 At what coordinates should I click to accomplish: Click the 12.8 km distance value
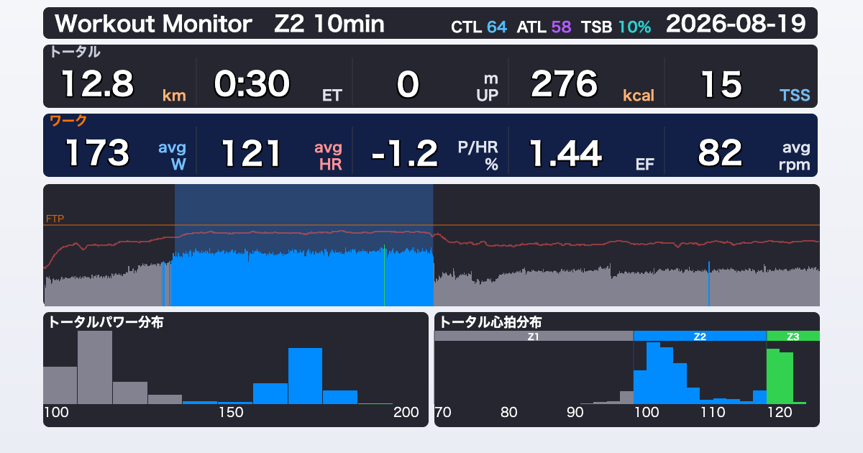point(97,84)
